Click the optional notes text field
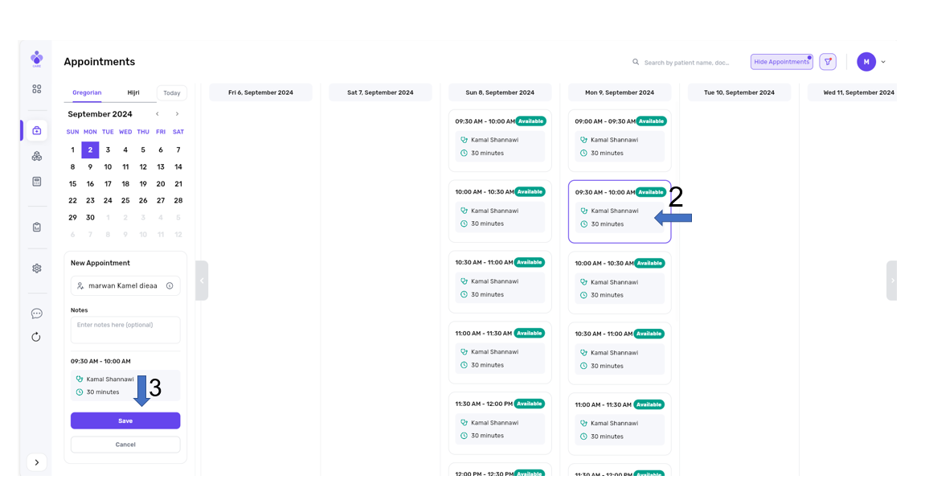 point(125,330)
